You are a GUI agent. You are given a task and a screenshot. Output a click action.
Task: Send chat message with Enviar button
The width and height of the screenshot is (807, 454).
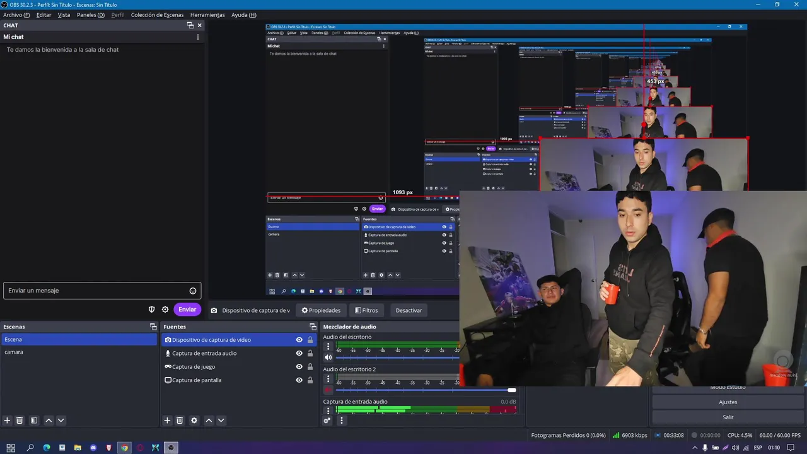pyautogui.click(x=187, y=310)
